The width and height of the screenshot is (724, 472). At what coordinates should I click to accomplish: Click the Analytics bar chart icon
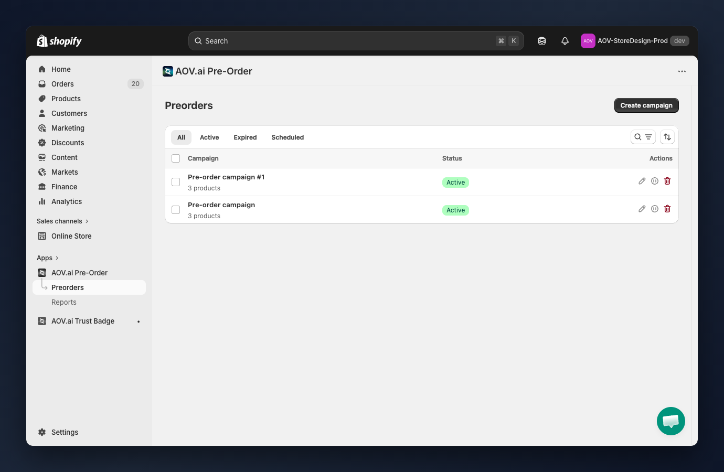coord(42,201)
